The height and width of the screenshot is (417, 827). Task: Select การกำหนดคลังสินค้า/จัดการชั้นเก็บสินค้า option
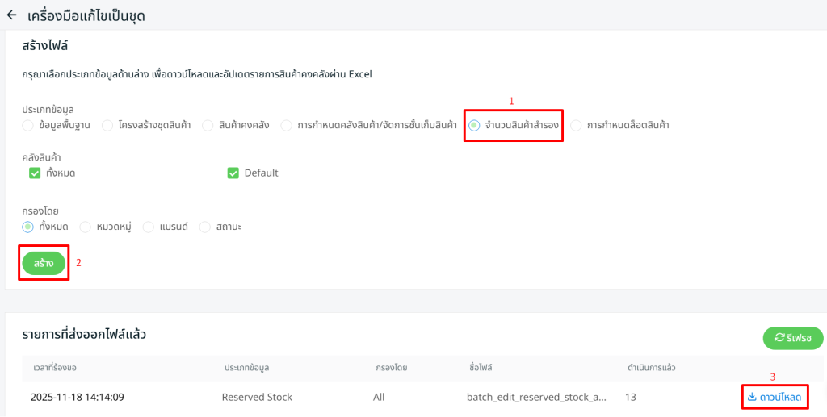coord(287,125)
